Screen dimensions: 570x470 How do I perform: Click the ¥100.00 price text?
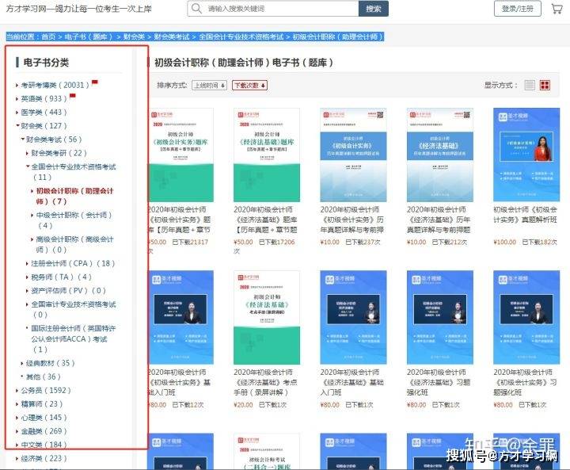click(505, 242)
